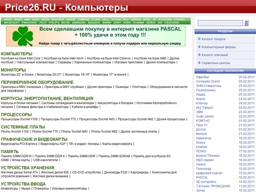Viewport: 256px width, 192px height.
Task: Open Навигатор in recent updates
Action: point(204,138)
